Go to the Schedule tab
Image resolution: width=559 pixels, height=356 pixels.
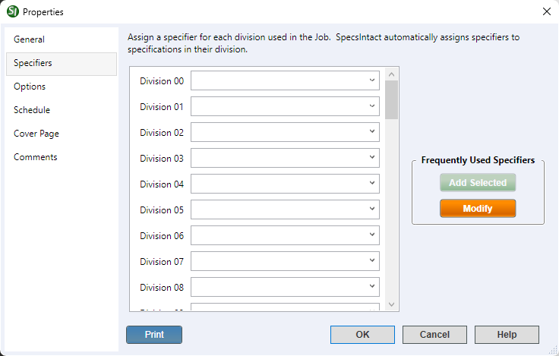pos(32,110)
